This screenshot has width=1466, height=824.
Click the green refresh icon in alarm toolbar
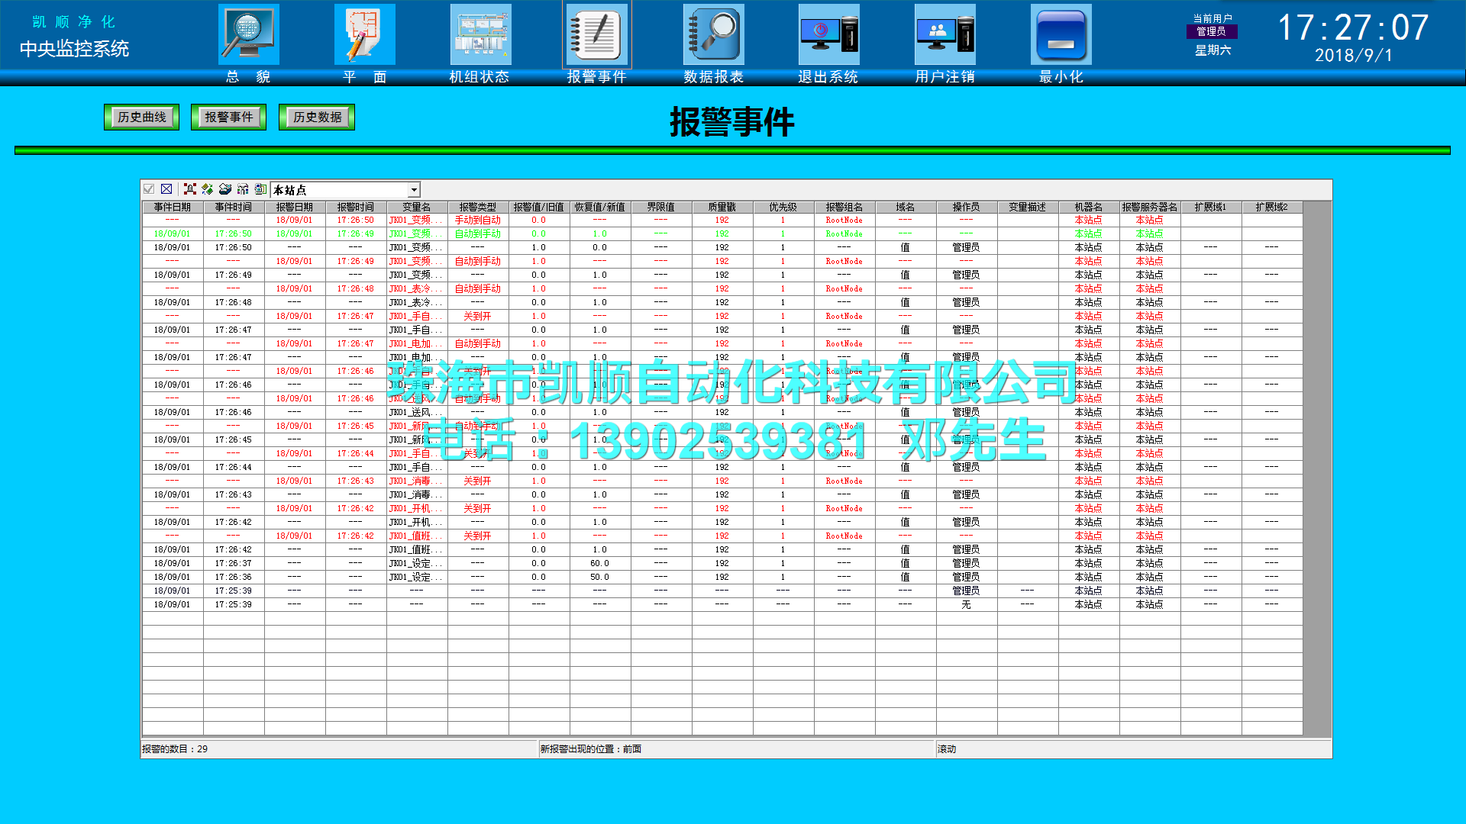[x=208, y=189]
